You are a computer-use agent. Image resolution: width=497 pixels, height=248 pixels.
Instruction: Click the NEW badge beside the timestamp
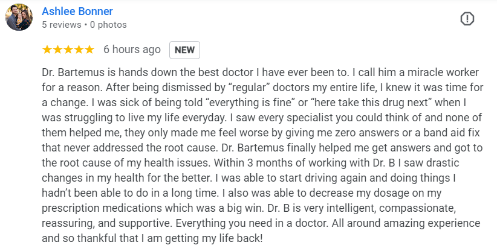pos(184,50)
